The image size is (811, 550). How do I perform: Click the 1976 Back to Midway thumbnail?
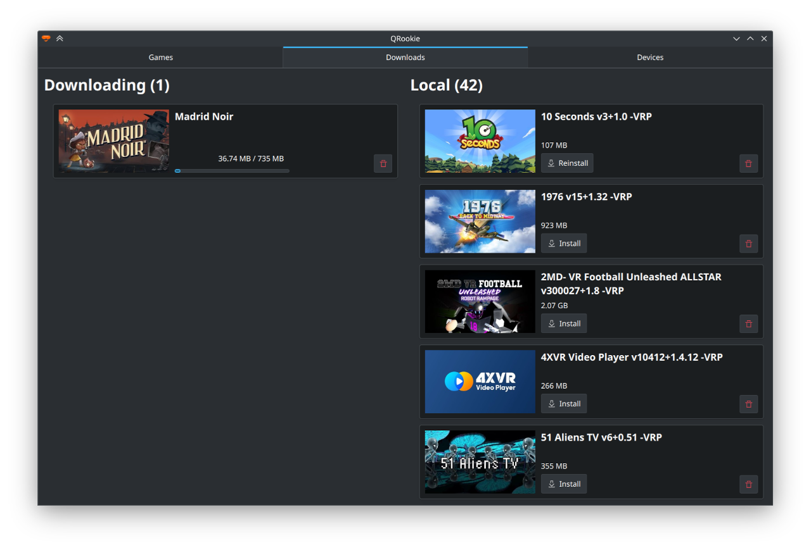click(x=480, y=222)
